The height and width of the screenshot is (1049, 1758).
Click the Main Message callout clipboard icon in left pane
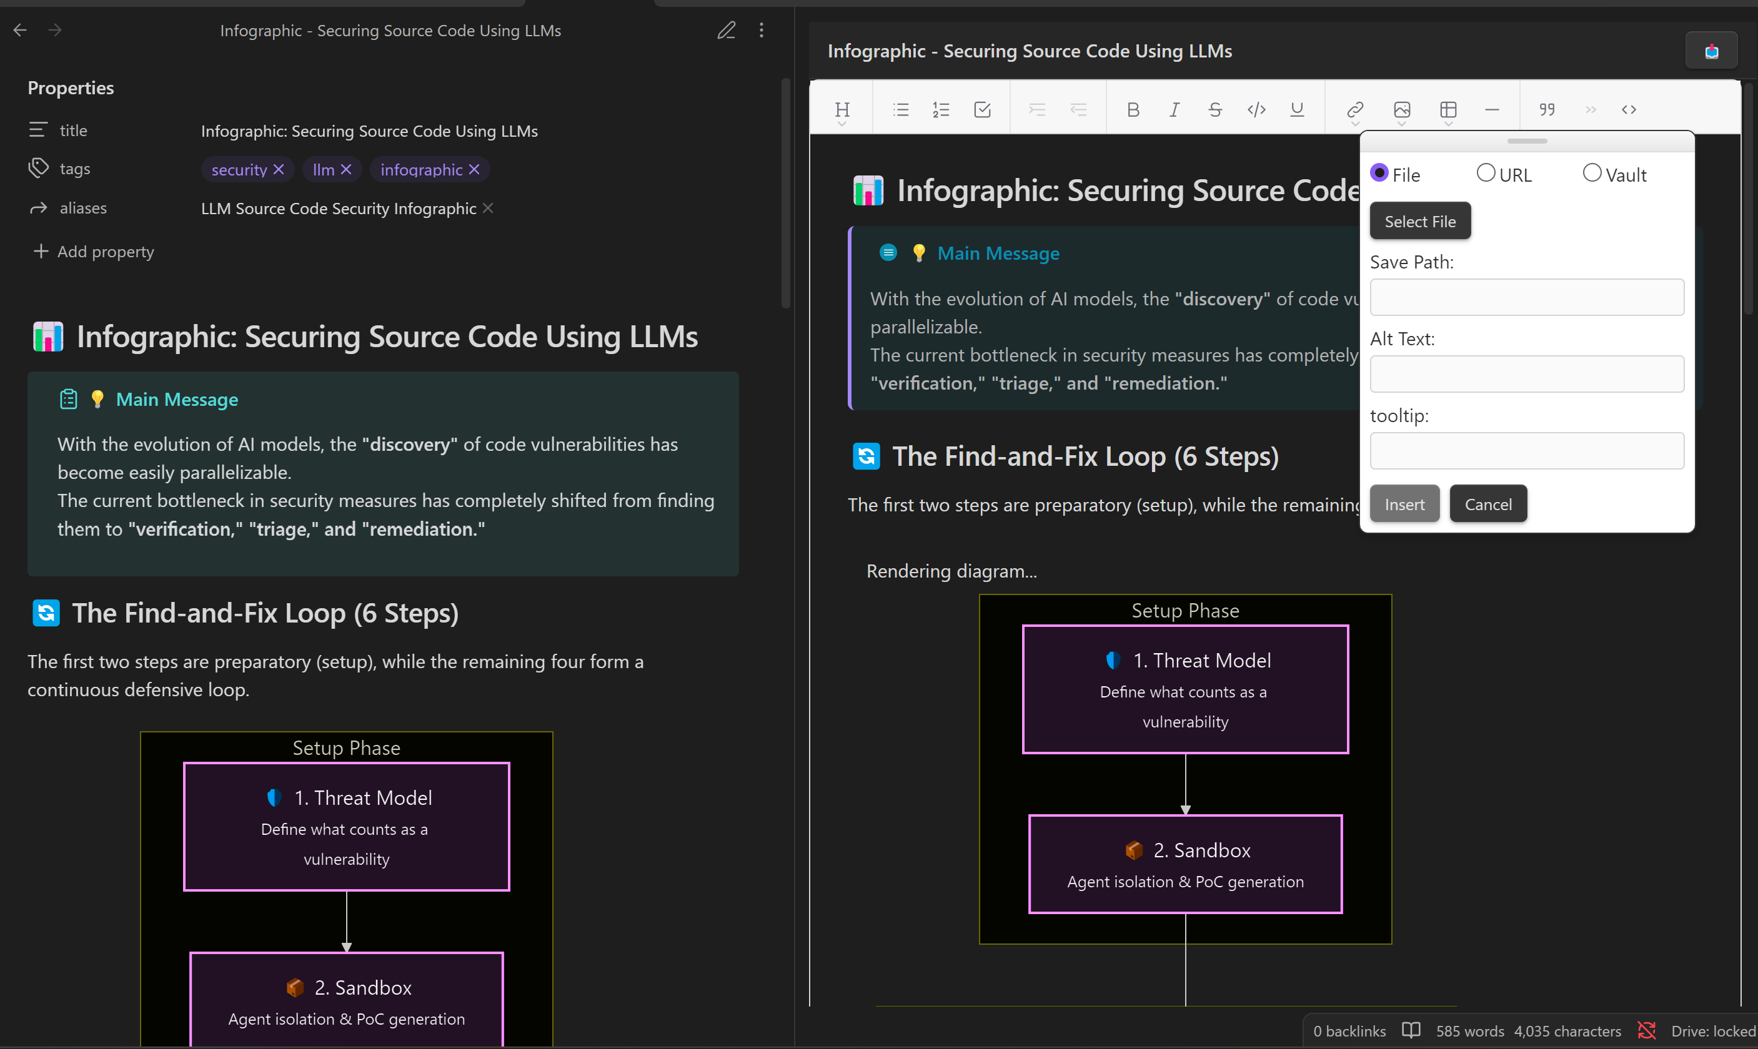tap(69, 400)
